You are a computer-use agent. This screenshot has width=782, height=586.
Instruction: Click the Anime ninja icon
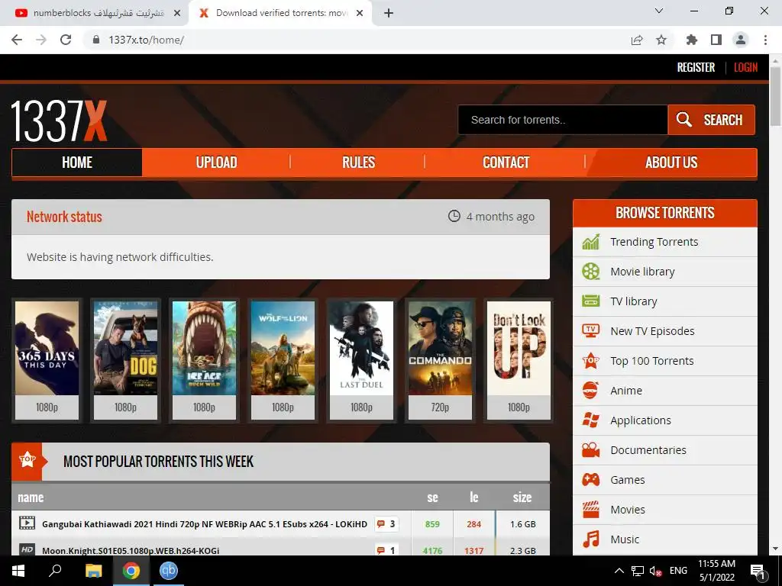coord(590,390)
